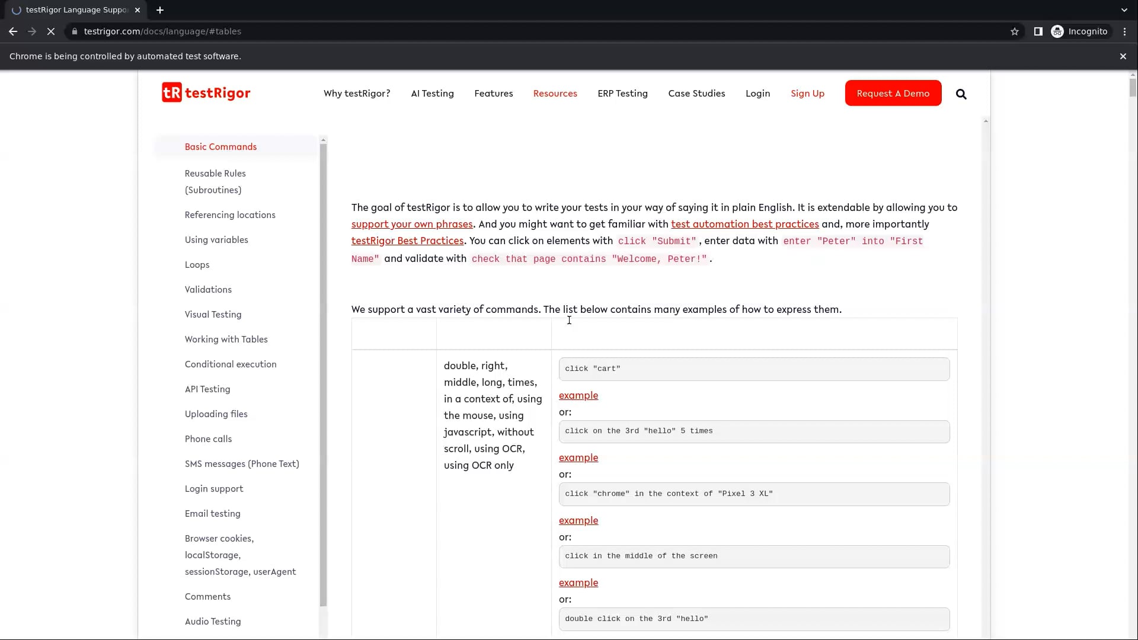Go to ERP Testing page
This screenshot has width=1138, height=640.
622,94
